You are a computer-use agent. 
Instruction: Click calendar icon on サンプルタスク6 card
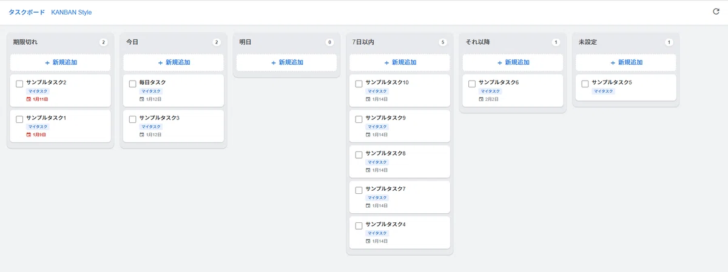(x=481, y=99)
